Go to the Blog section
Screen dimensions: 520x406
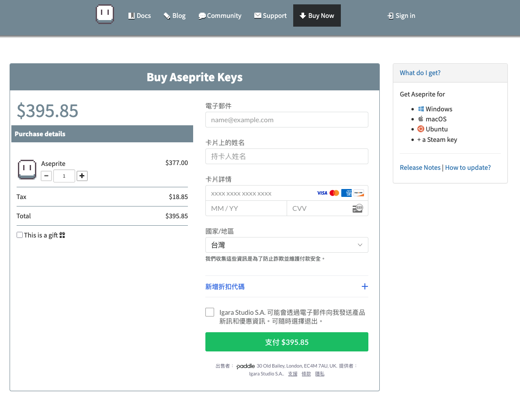pos(174,16)
